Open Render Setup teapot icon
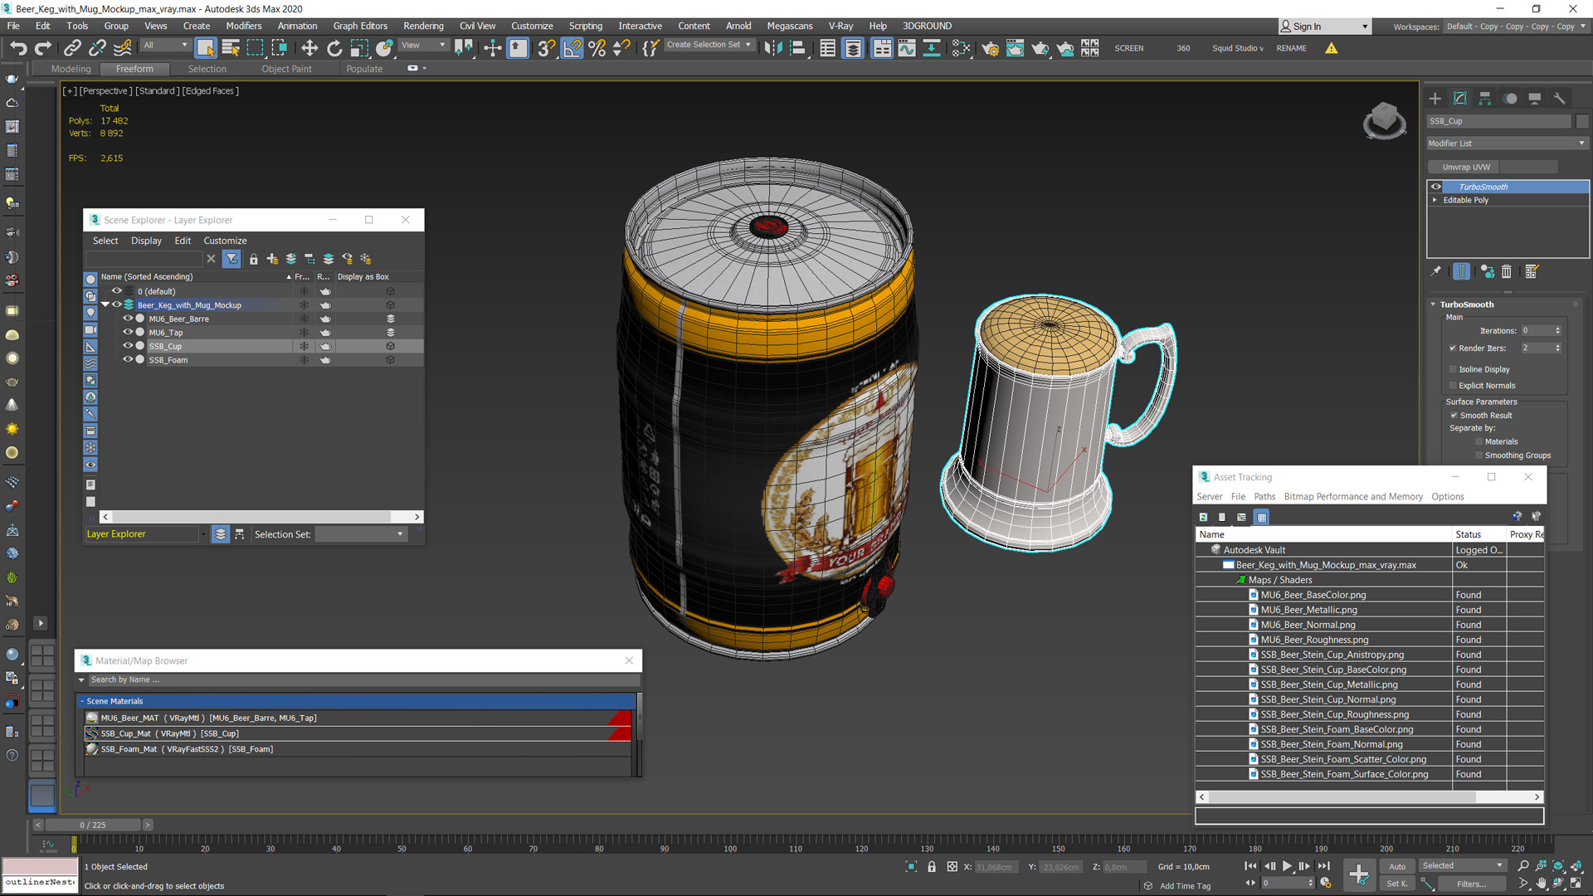1593x896 pixels. 990,48
